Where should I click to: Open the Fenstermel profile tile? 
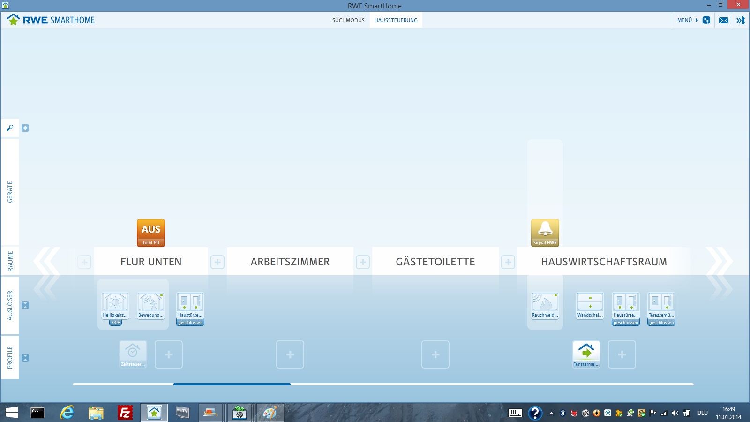pos(586,354)
